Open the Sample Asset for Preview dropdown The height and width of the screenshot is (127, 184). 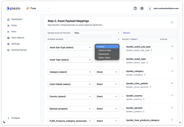click(97, 33)
